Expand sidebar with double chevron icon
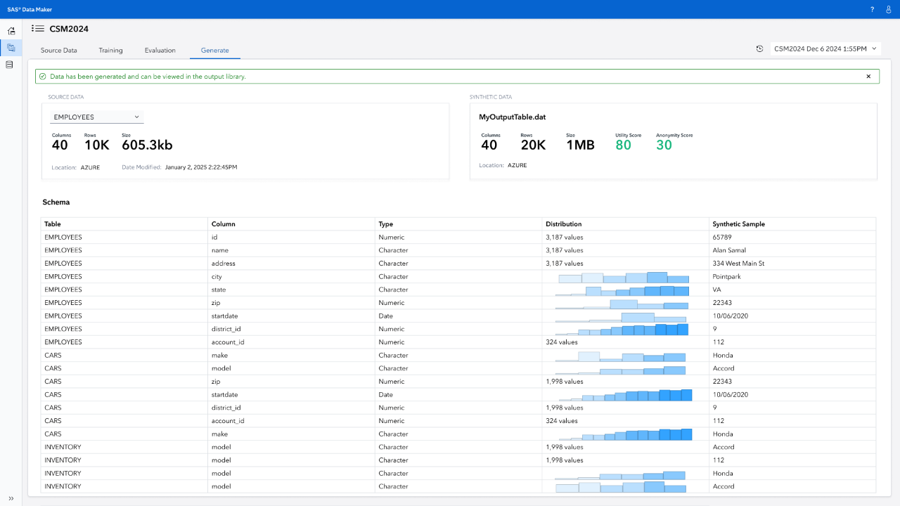This screenshot has width=900, height=506. point(11,498)
